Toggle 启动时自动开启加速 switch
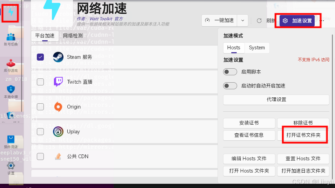This screenshot has width=335, height=188. coord(230,86)
